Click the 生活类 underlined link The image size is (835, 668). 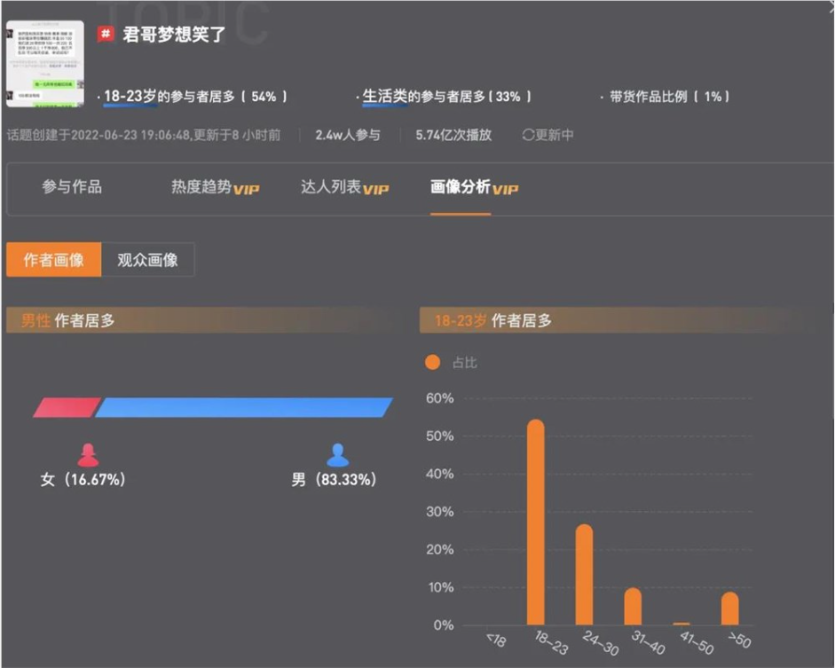pyautogui.click(x=387, y=94)
